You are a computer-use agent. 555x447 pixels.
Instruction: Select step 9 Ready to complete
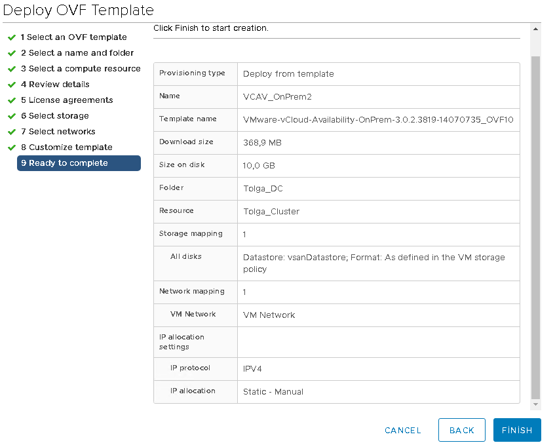pos(79,163)
